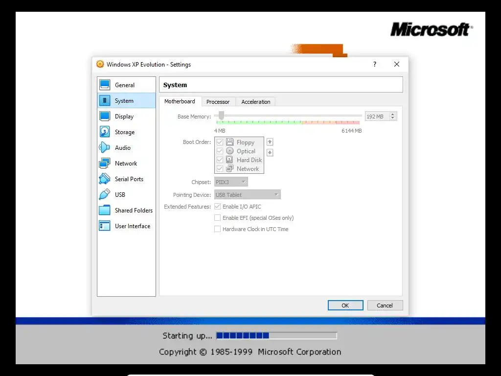Toggle the Network boot checkbox

tap(220, 168)
